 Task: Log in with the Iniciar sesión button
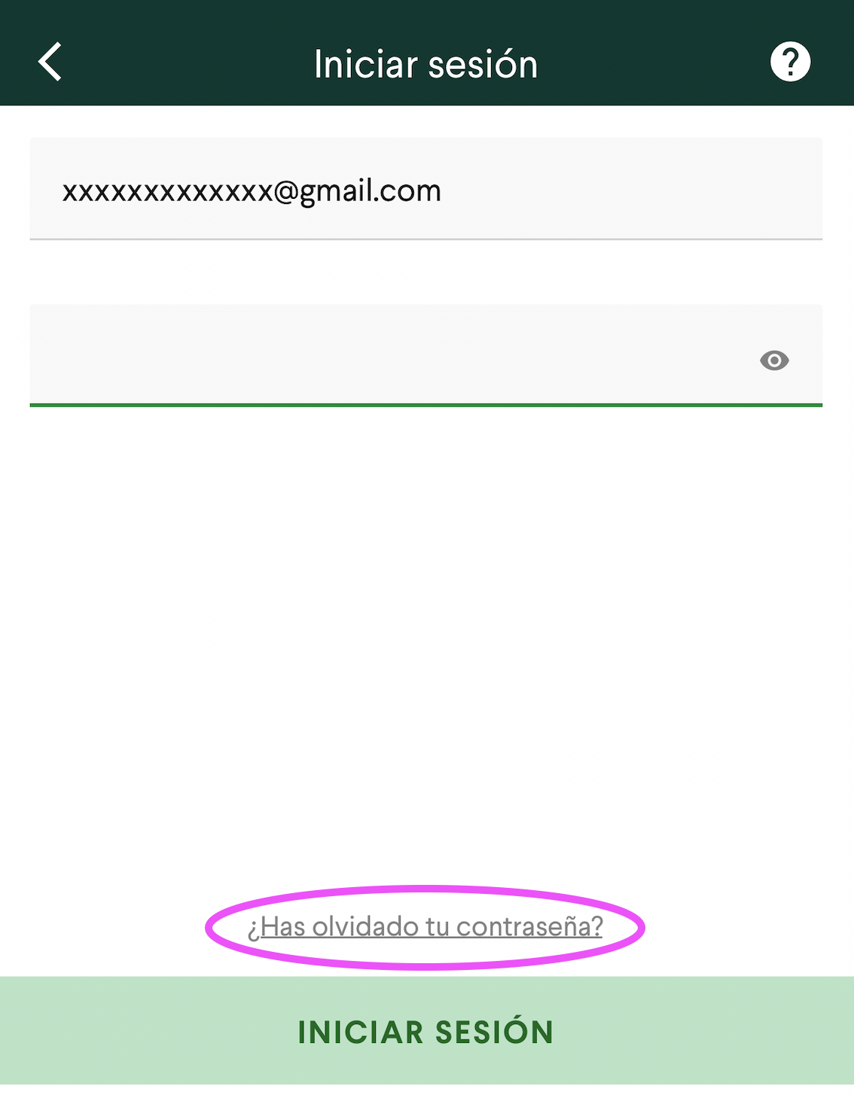pos(427,1031)
